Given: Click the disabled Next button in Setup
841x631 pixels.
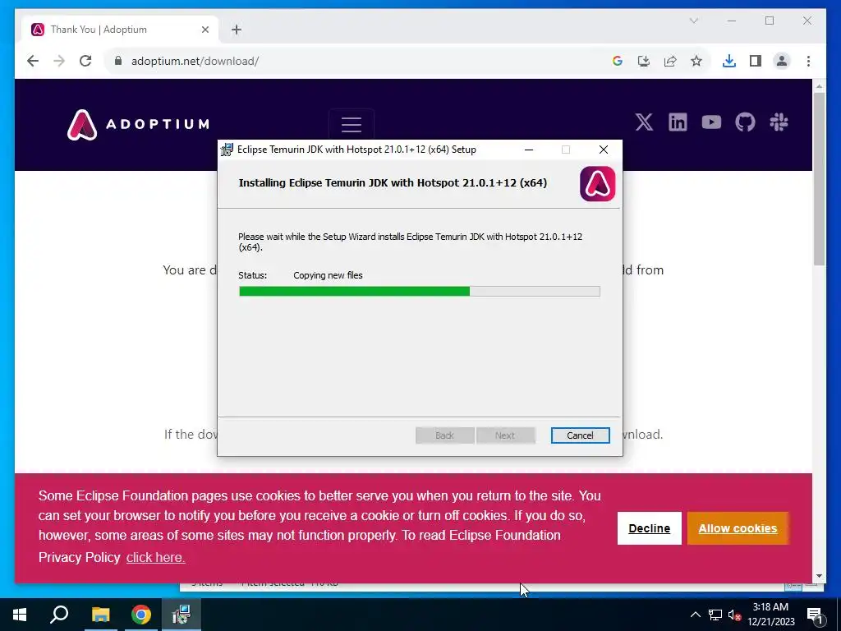Looking at the screenshot, I should (505, 435).
